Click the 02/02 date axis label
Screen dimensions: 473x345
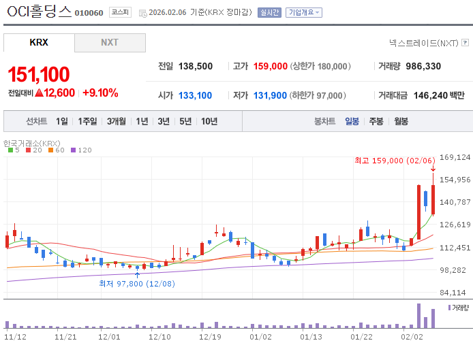coord(412,337)
